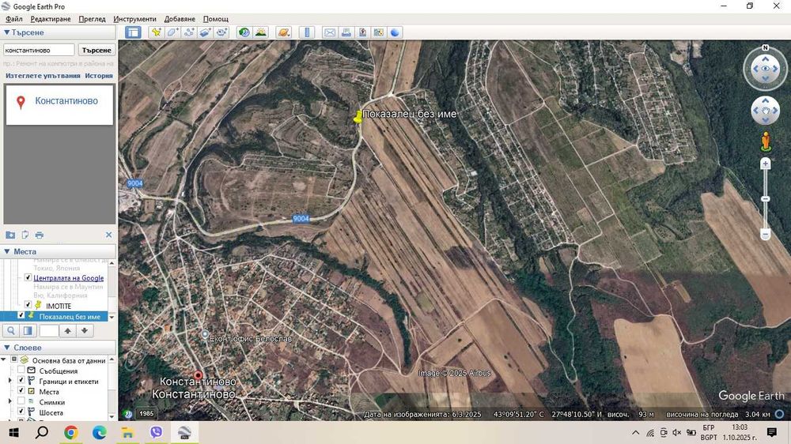This screenshot has height=444, width=791.
Task: Toggle the Основна база от данни checkbox
Action: click(x=14, y=359)
